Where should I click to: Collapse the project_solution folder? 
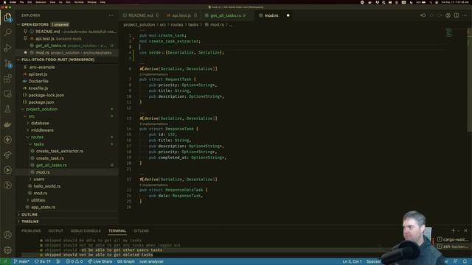[x=23, y=110]
